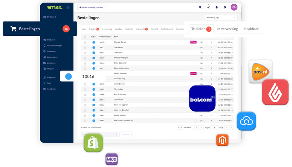Click the max. logo in sidebar

[54, 7]
